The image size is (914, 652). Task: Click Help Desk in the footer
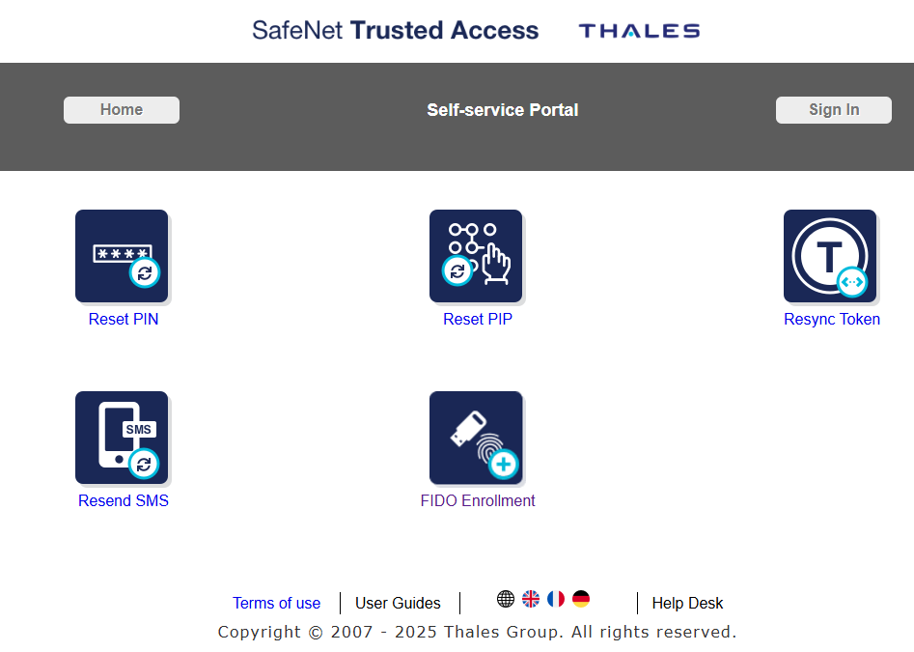pos(687,604)
